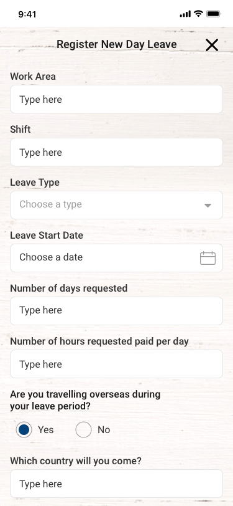Select the No radio button
The width and height of the screenshot is (233, 506).
click(83, 429)
